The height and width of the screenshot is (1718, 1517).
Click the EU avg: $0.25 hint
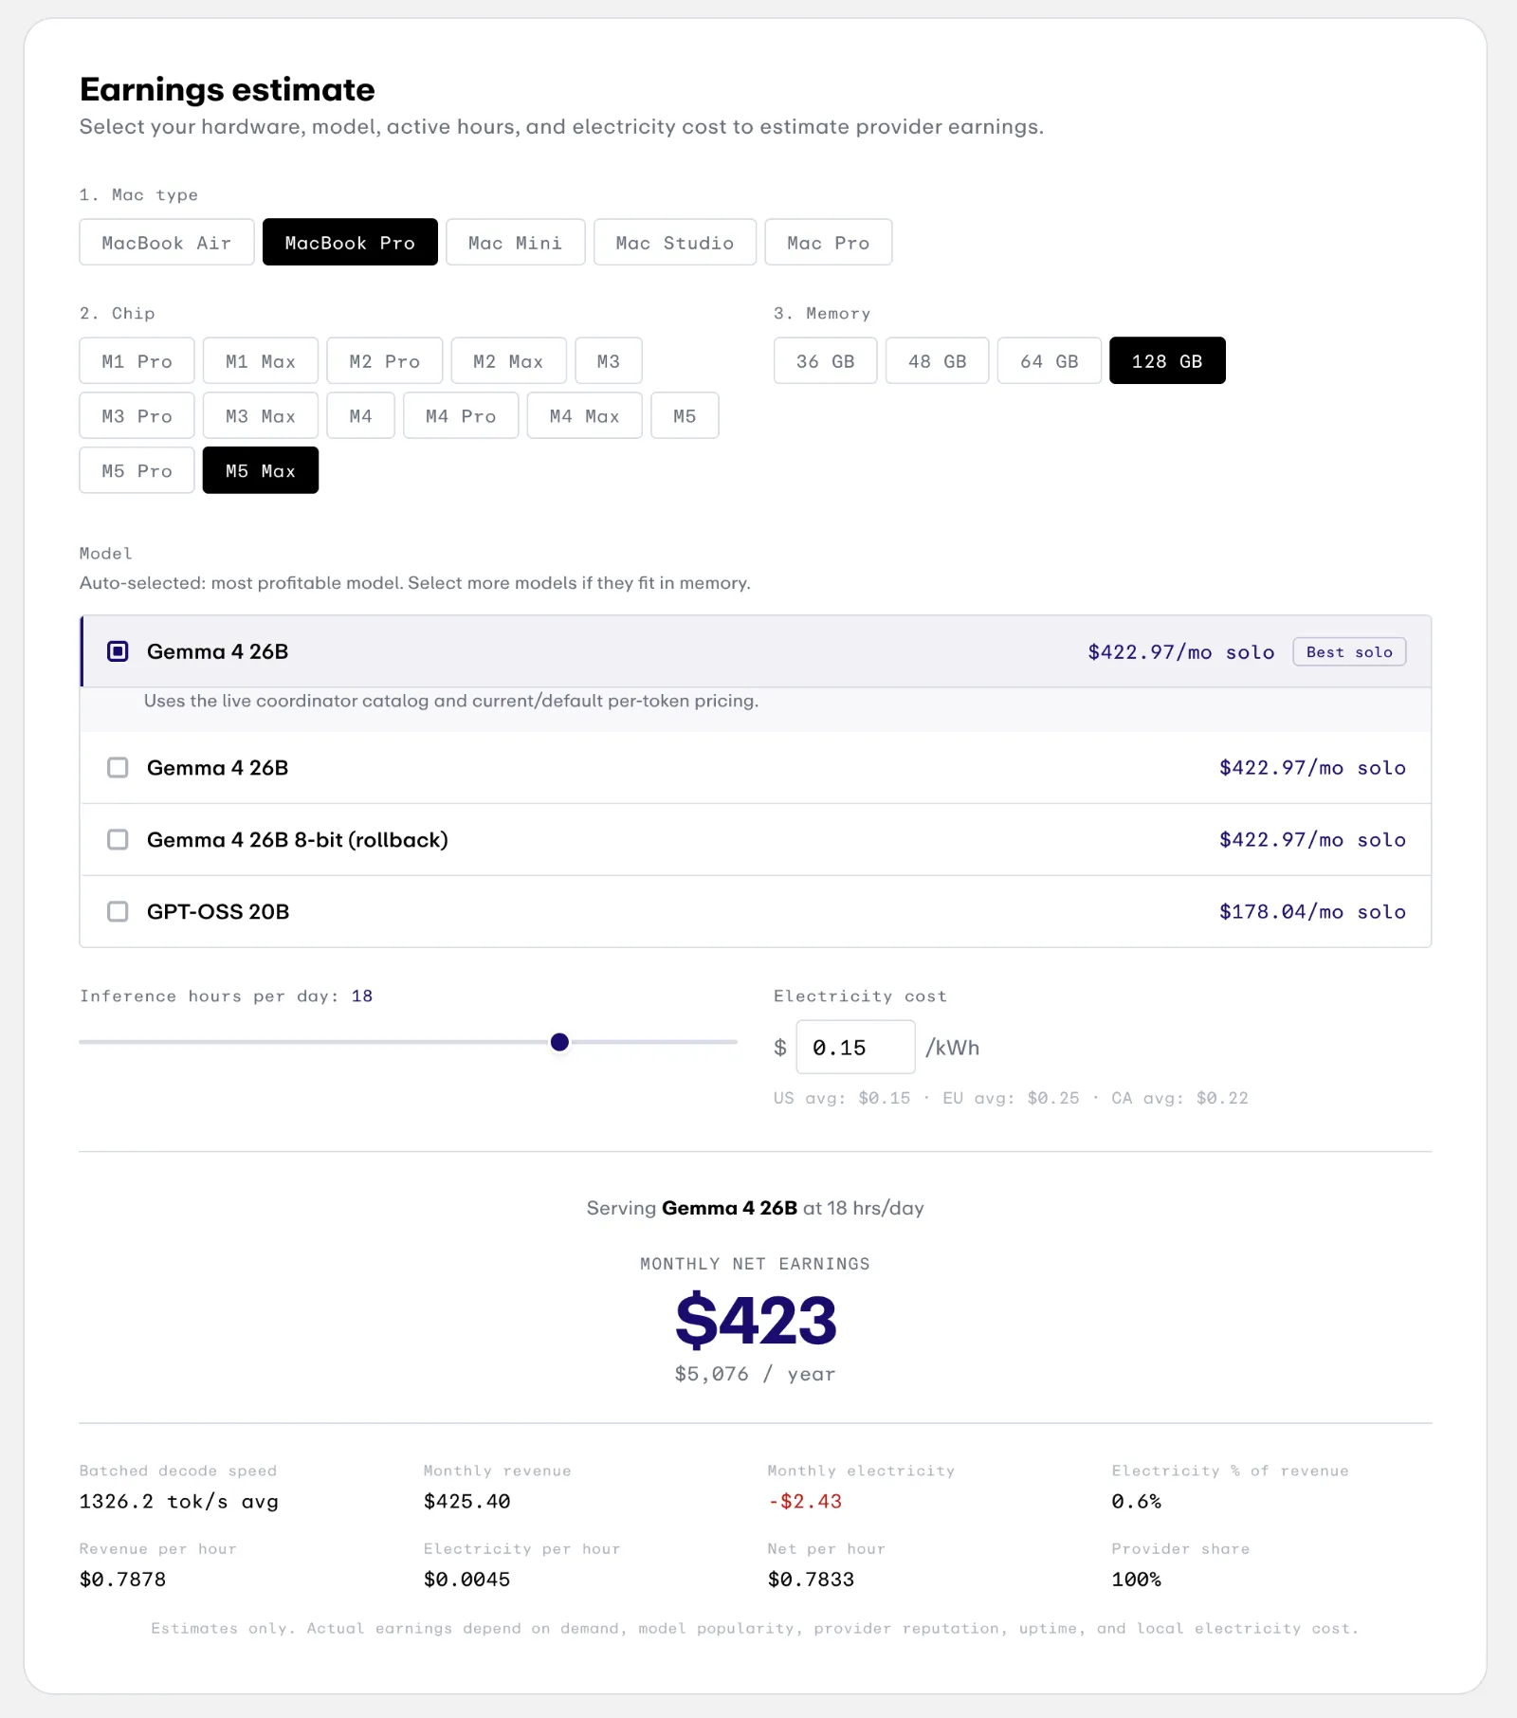(1011, 1098)
